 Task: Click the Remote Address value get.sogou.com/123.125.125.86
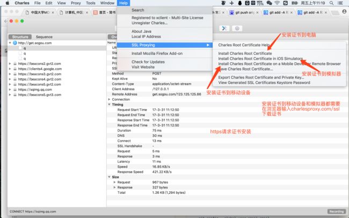(177, 94)
